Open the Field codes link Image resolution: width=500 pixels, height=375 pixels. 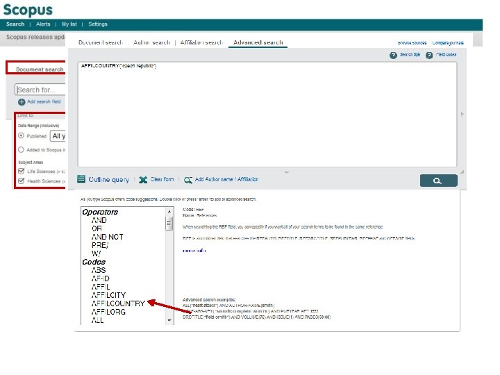click(446, 55)
